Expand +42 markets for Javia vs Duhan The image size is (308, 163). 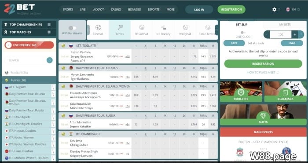(128, 143)
